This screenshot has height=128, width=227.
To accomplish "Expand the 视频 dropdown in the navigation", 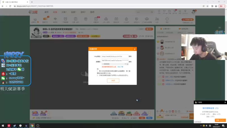I will point(73,12).
